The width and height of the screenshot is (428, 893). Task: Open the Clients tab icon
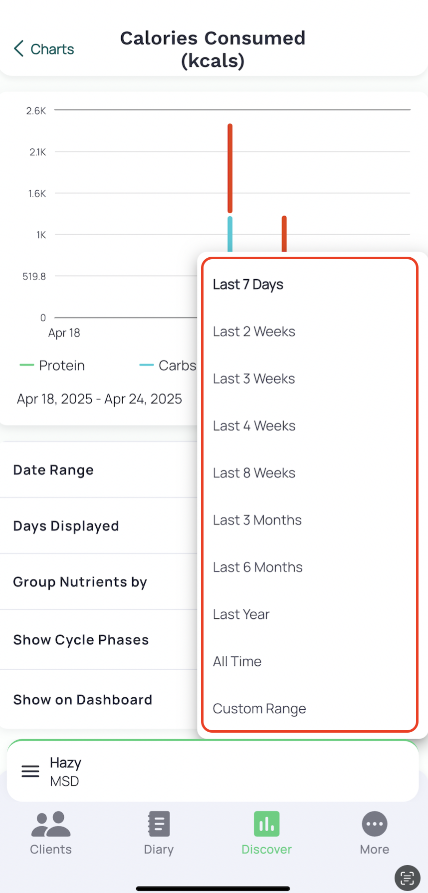point(51,824)
